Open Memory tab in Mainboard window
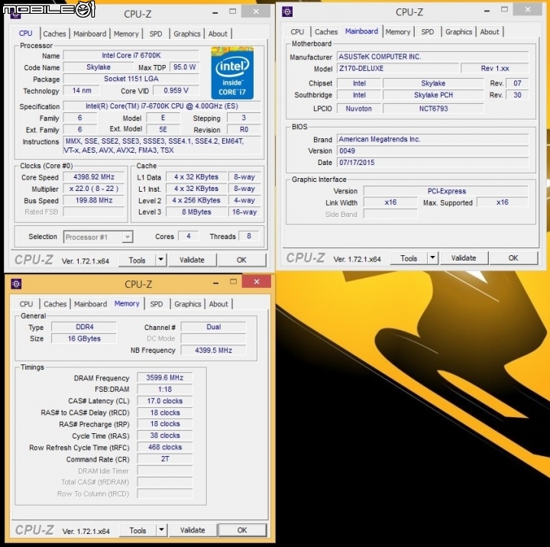Screen dimensions: 550x547 click(x=398, y=31)
